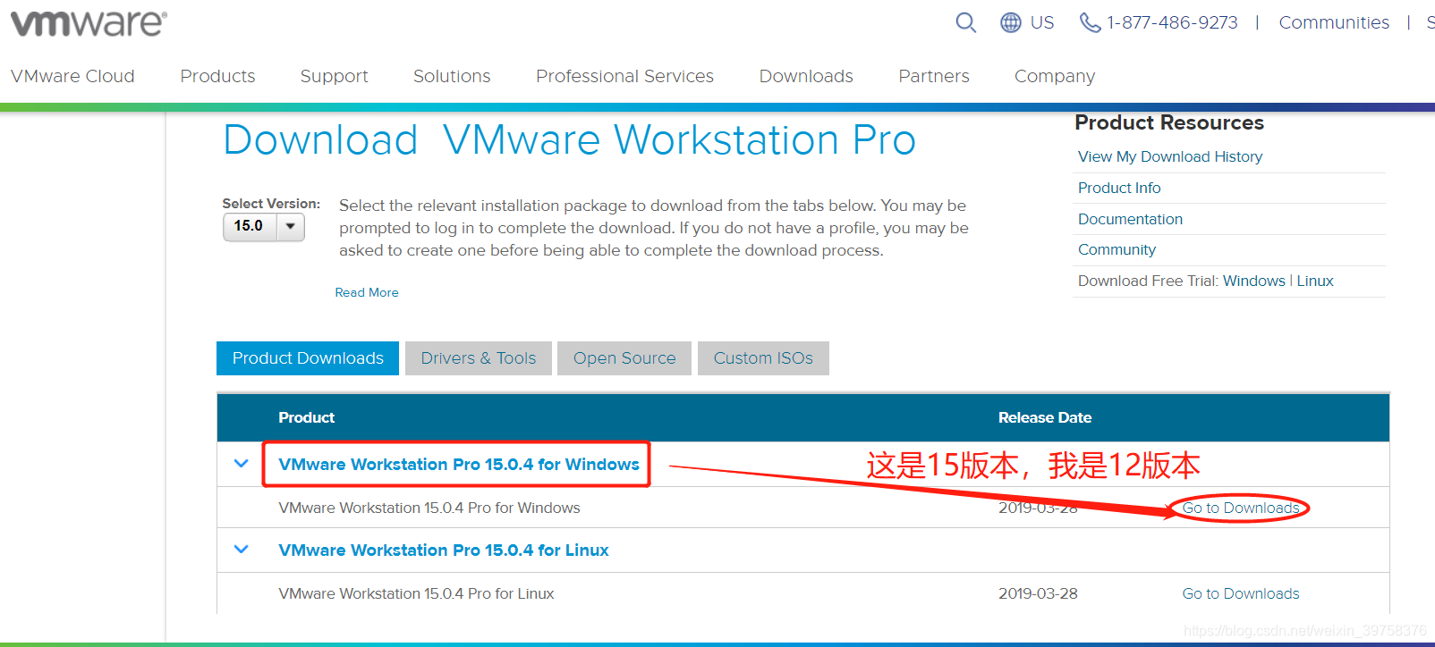
Task: Open the Professional Services menu
Action: pos(624,76)
